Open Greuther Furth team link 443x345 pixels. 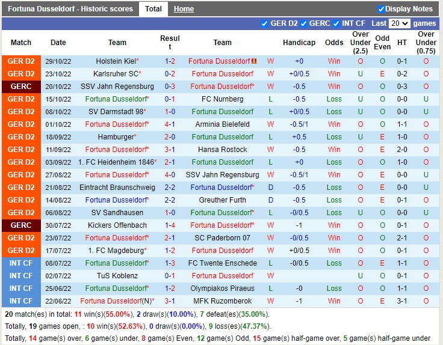click(222, 200)
